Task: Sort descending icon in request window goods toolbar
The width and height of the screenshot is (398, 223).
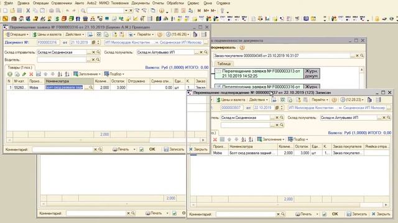Action: coord(67,74)
